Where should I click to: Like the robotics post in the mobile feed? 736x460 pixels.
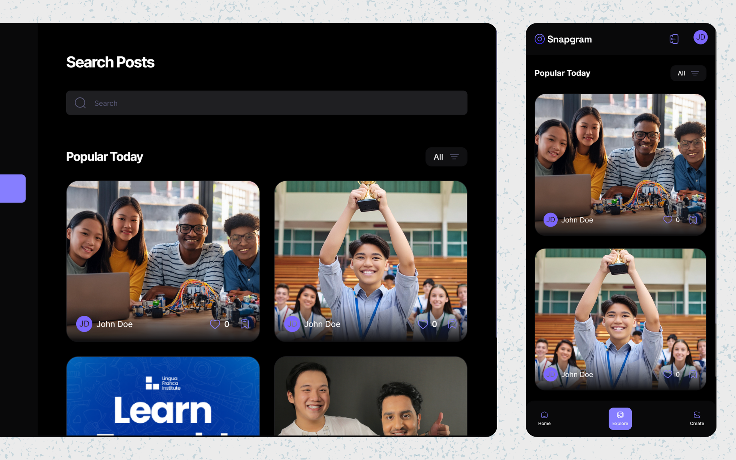tap(668, 220)
